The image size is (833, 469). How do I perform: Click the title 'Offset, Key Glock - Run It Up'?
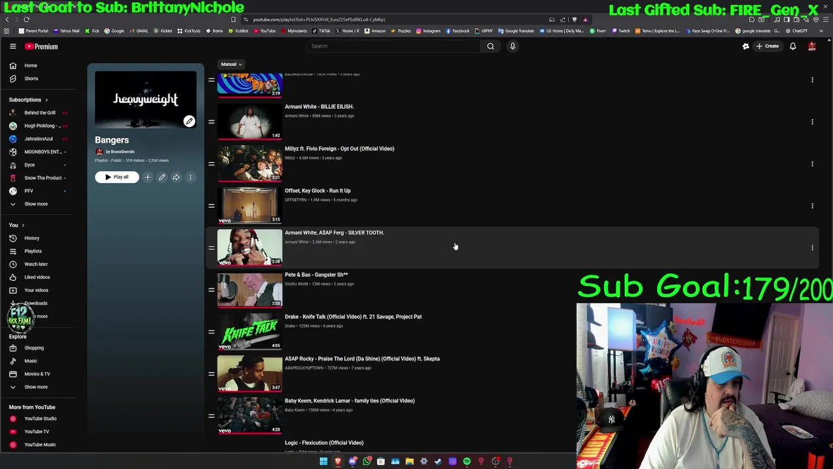click(318, 191)
